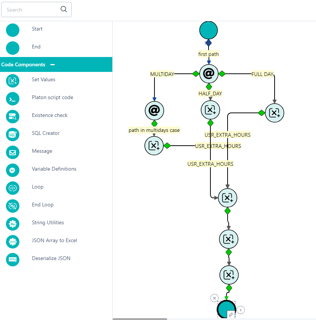Pick the Loop component icon
Screen dimensions: 316x320
[x=13, y=188]
